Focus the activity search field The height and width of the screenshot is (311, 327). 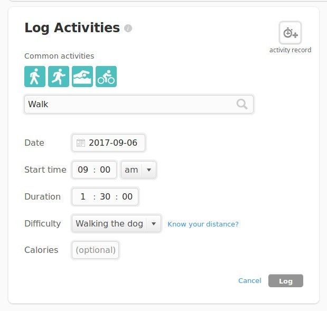click(129, 104)
